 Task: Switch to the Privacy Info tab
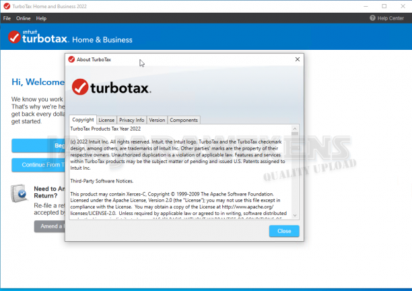coord(132,120)
